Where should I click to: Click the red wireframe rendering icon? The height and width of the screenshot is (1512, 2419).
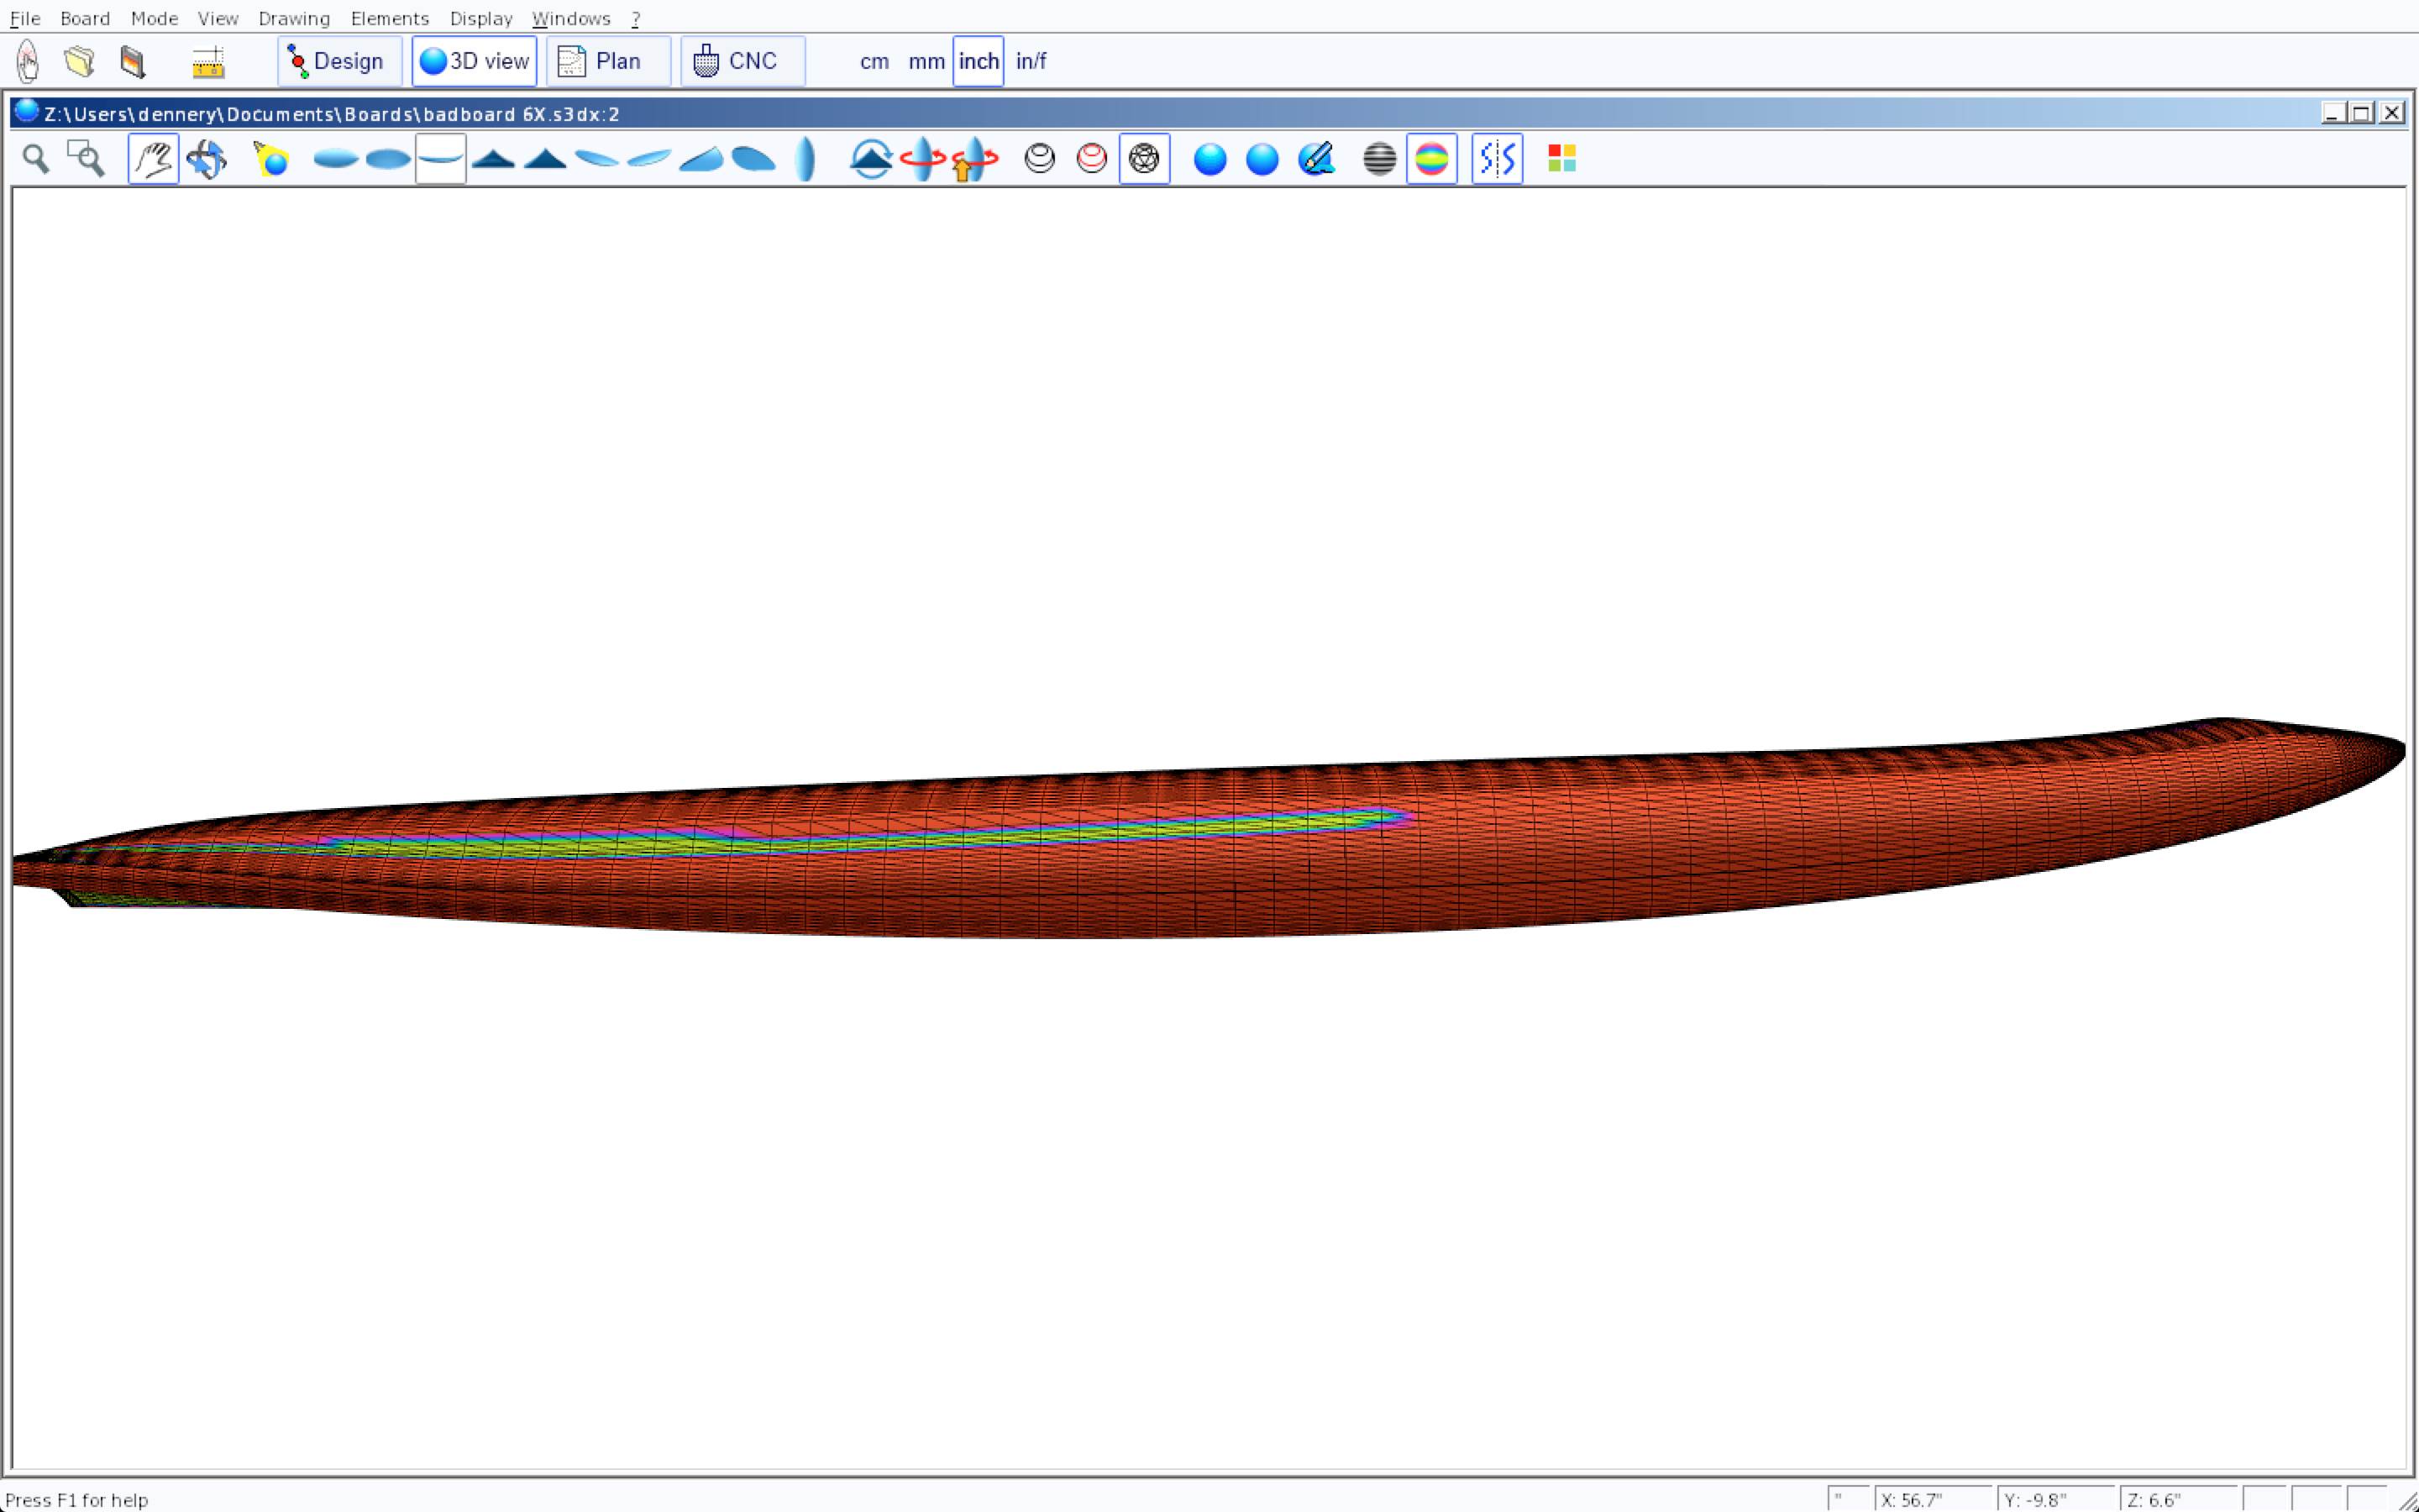1092,159
